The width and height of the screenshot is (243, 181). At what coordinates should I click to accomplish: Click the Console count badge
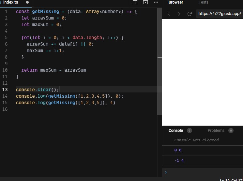coord(189,131)
